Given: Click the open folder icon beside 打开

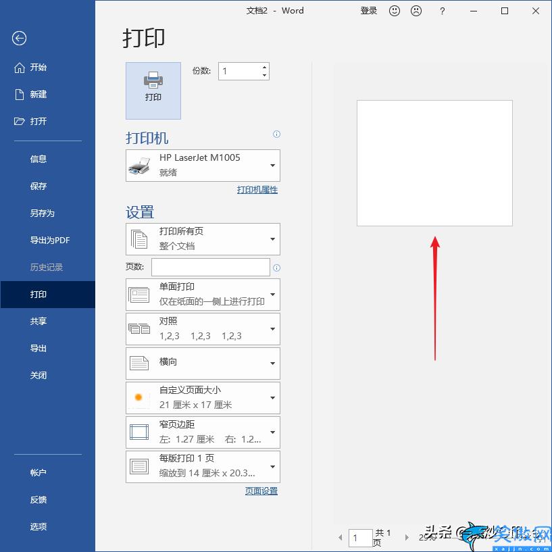Looking at the screenshot, I should pos(20,122).
